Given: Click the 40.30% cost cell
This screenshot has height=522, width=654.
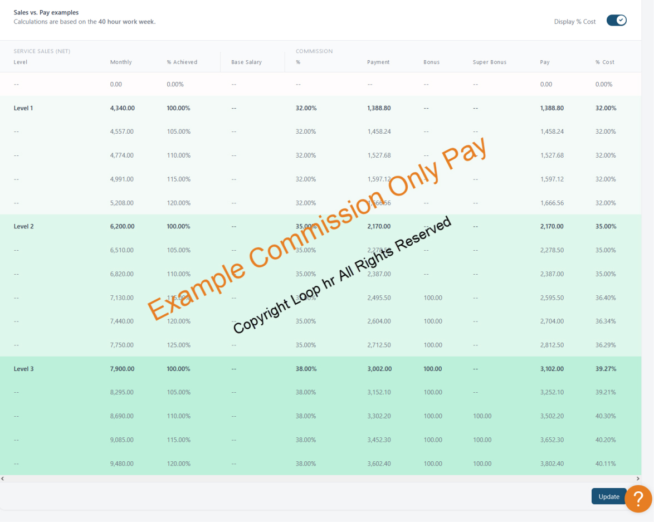Looking at the screenshot, I should [x=606, y=416].
